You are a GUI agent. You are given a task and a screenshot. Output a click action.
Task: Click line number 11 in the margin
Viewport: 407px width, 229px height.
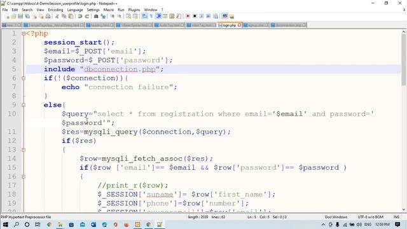11,132
